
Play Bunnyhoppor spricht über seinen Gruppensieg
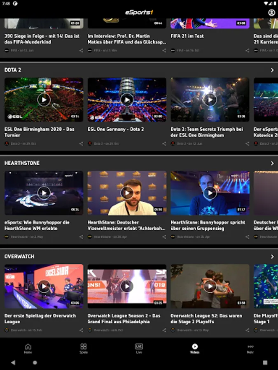coord(210,193)
